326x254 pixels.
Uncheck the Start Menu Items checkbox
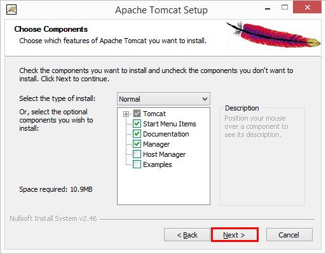(137, 124)
